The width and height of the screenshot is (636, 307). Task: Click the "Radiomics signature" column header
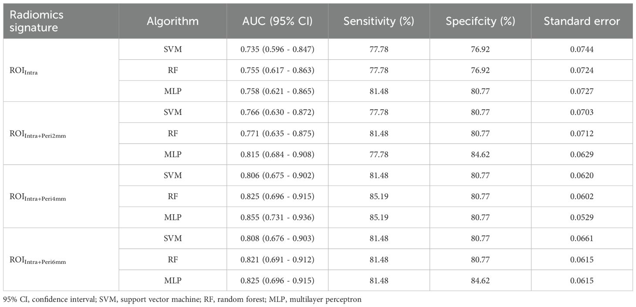(37, 20)
